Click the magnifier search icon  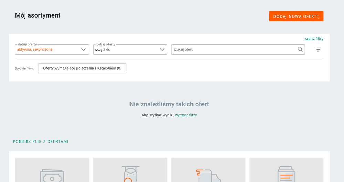pos(300,49)
